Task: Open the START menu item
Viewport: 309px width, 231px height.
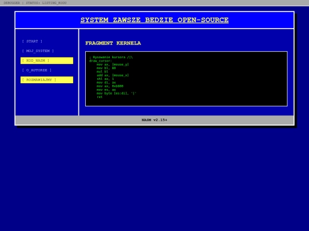Action: [32, 41]
